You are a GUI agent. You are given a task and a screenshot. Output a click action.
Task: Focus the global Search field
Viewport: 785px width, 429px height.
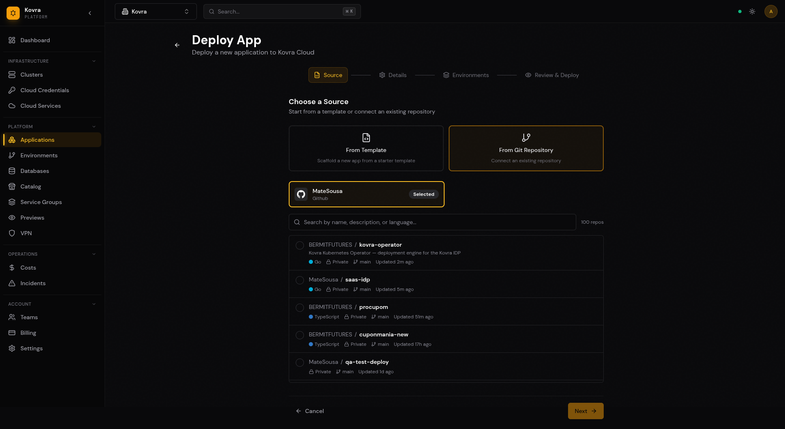click(x=282, y=11)
